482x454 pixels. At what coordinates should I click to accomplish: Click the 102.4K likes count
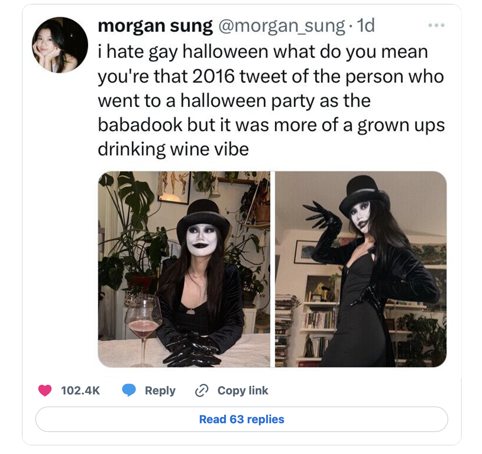pyautogui.click(x=80, y=390)
